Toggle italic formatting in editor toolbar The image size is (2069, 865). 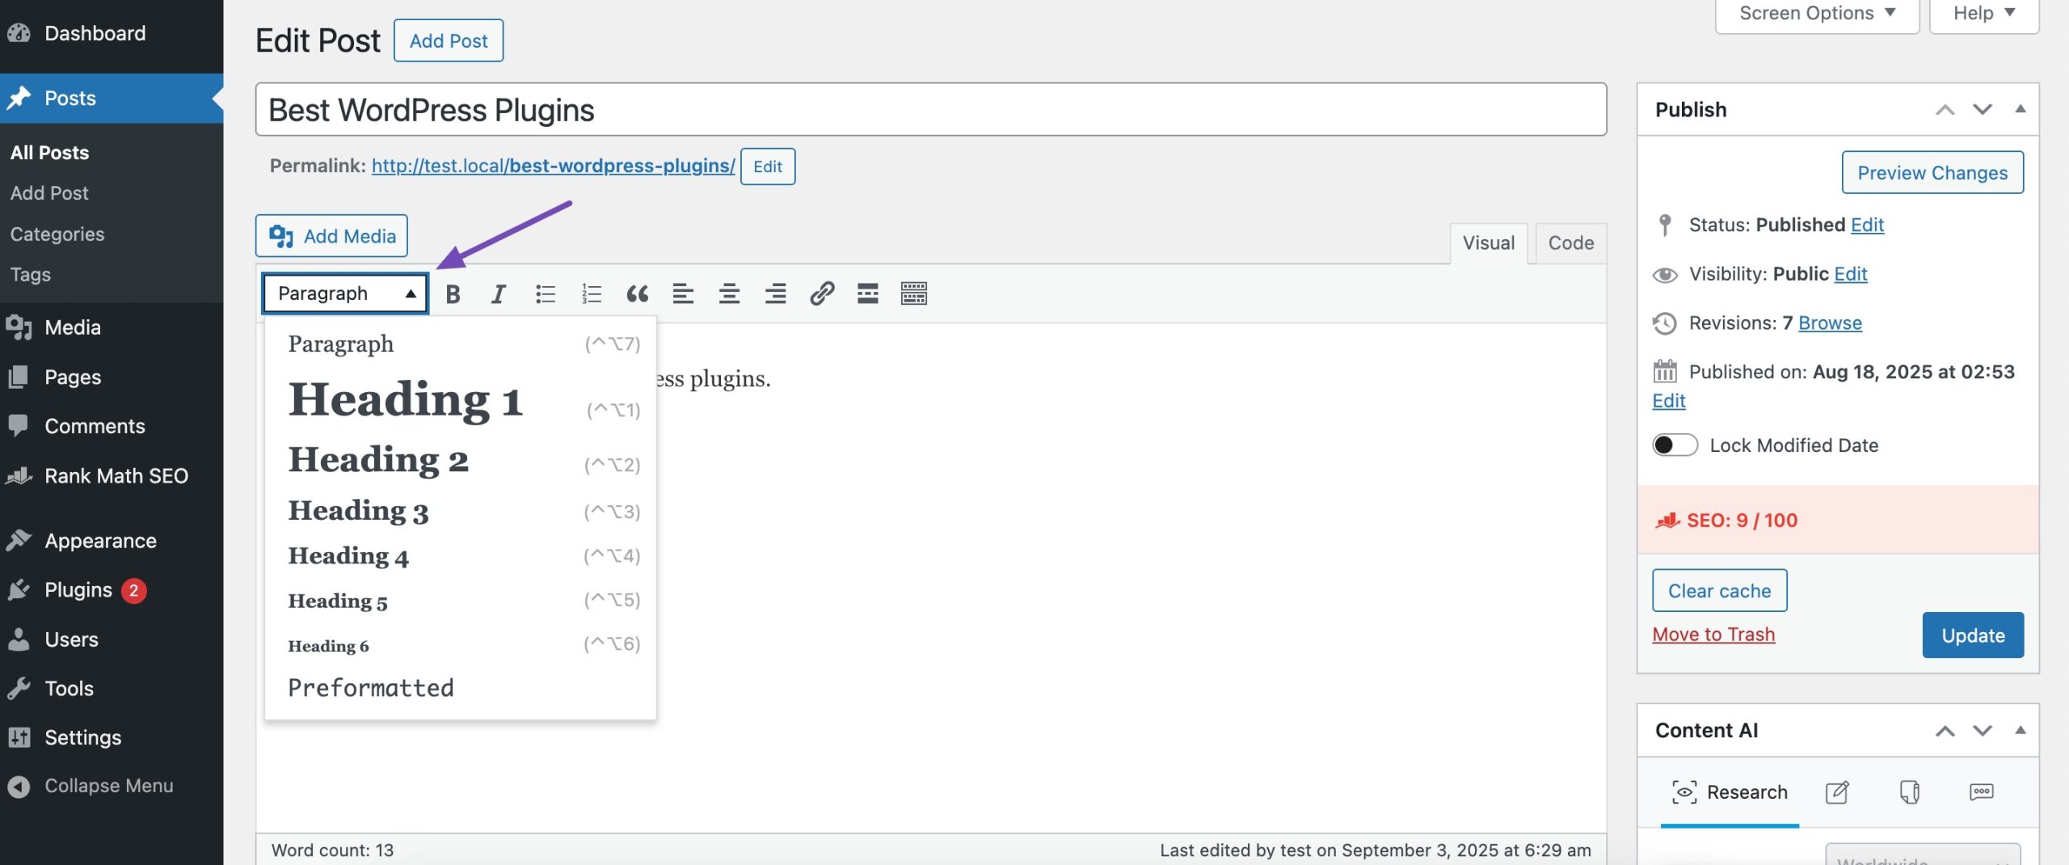tap(499, 293)
